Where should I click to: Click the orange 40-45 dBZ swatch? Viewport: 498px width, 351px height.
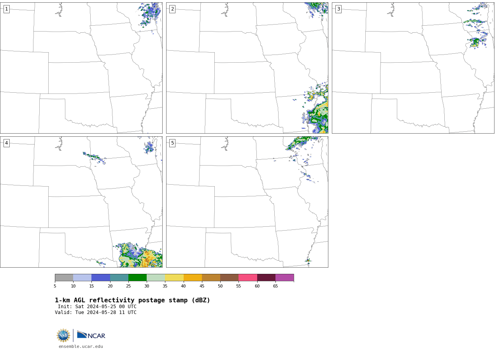[x=193, y=277]
